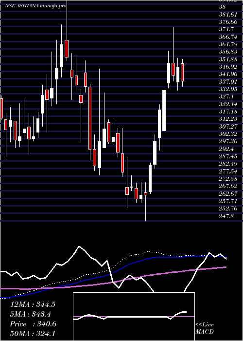The height and width of the screenshot is (341, 243).
Task: Pick the 307.27 axis label
Action: click(228, 127)
